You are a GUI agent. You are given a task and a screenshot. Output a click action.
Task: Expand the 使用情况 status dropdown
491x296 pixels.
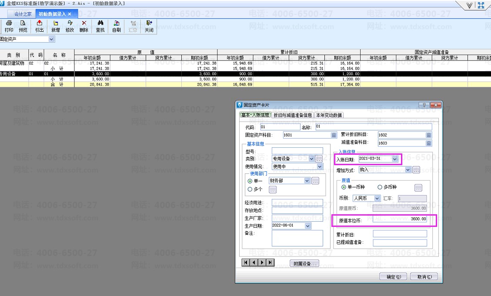320,166
